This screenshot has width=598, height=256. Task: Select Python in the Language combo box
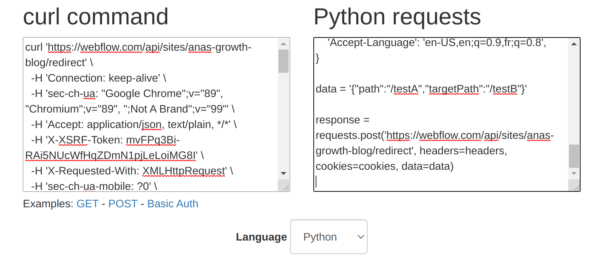pos(328,237)
